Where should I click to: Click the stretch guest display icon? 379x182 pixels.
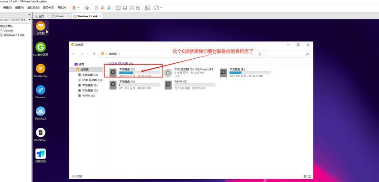(x=156, y=8)
